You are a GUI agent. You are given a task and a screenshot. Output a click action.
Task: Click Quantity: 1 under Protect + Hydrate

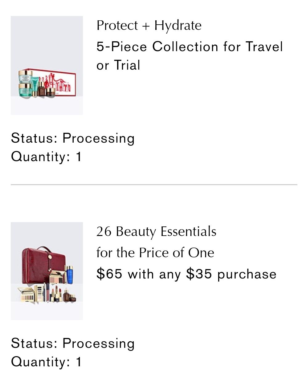pos(46,157)
